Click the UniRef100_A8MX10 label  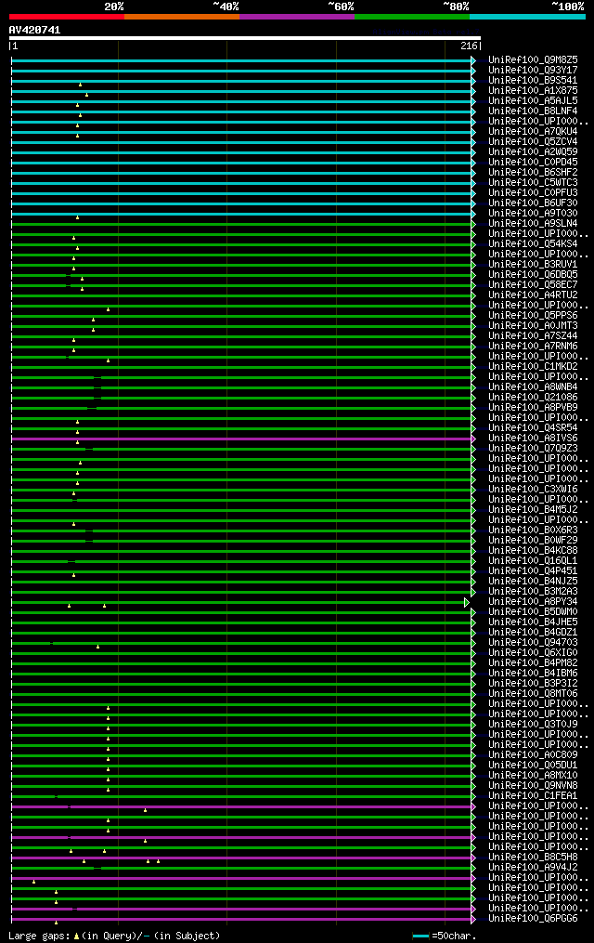coord(533,776)
